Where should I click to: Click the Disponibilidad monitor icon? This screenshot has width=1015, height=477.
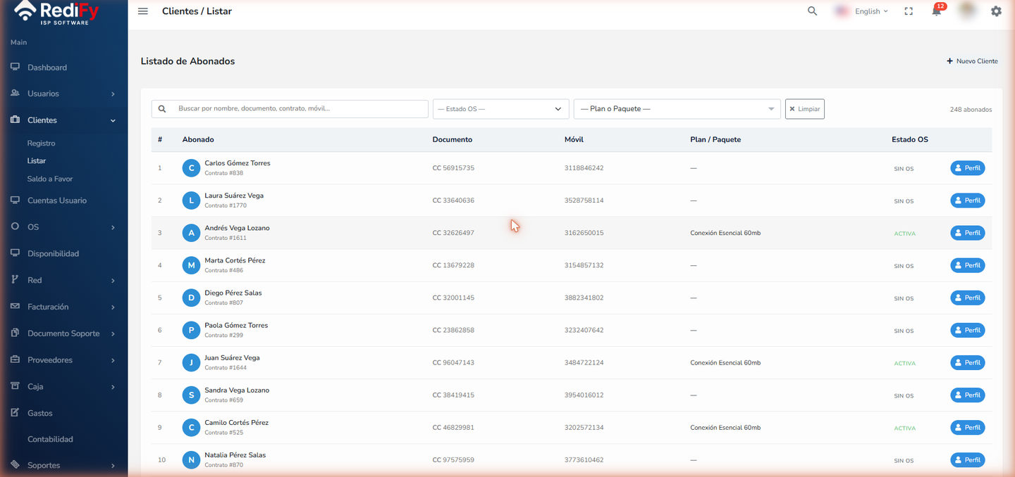tap(15, 253)
